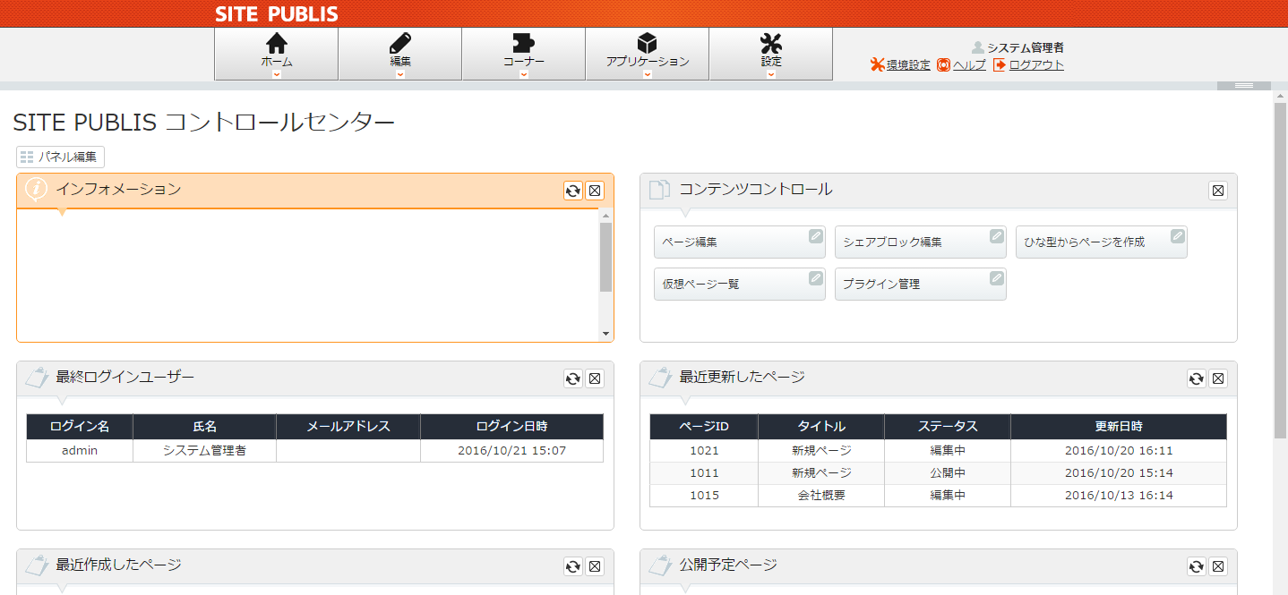
Task: Click the 最終ログインユーザー notepad icon
Action: [x=36, y=377]
